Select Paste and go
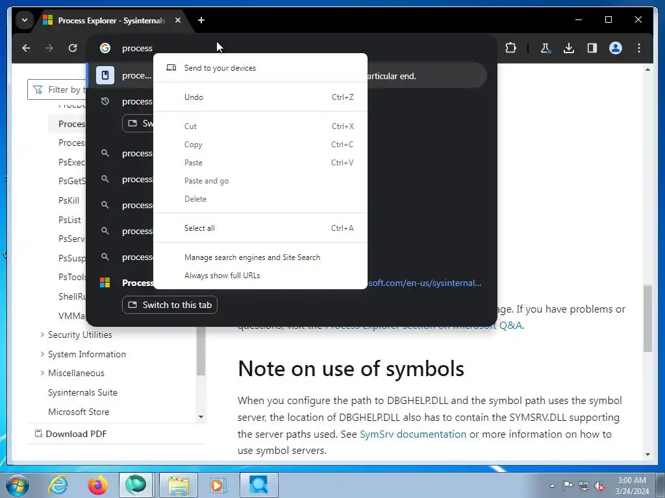665x498 pixels. (x=260, y=181)
